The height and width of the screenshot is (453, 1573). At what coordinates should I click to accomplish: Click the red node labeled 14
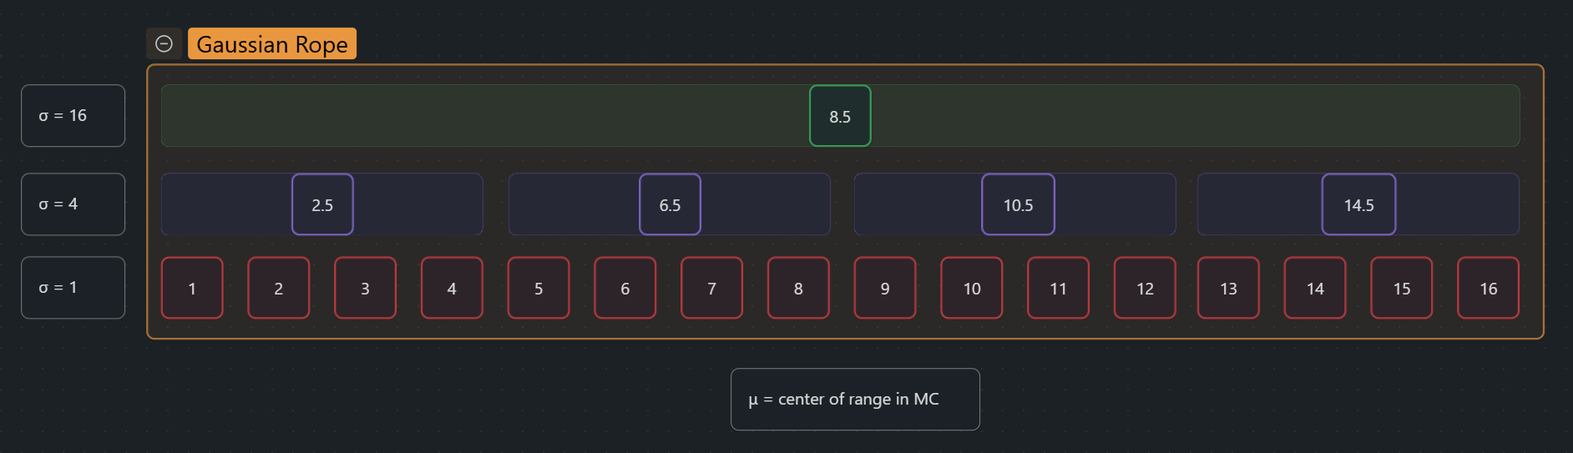(1315, 288)
